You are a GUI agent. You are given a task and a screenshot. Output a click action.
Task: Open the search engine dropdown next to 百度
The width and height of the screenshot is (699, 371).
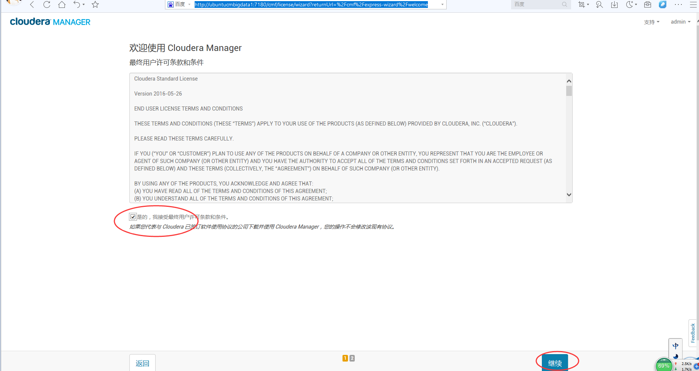(189, 4)
